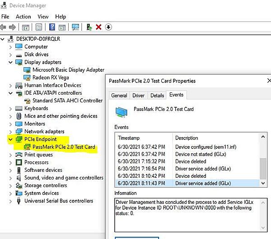Viewport: 271px width, 239px height.
Task: Click Scan for hardware changes monitor icon
Action: pyautogui.click(x=75, y=27)
